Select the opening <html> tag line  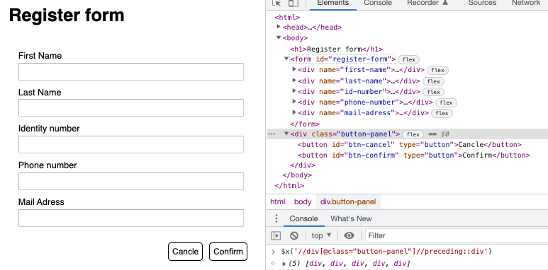pyautogui.click(x=288, y=17)
